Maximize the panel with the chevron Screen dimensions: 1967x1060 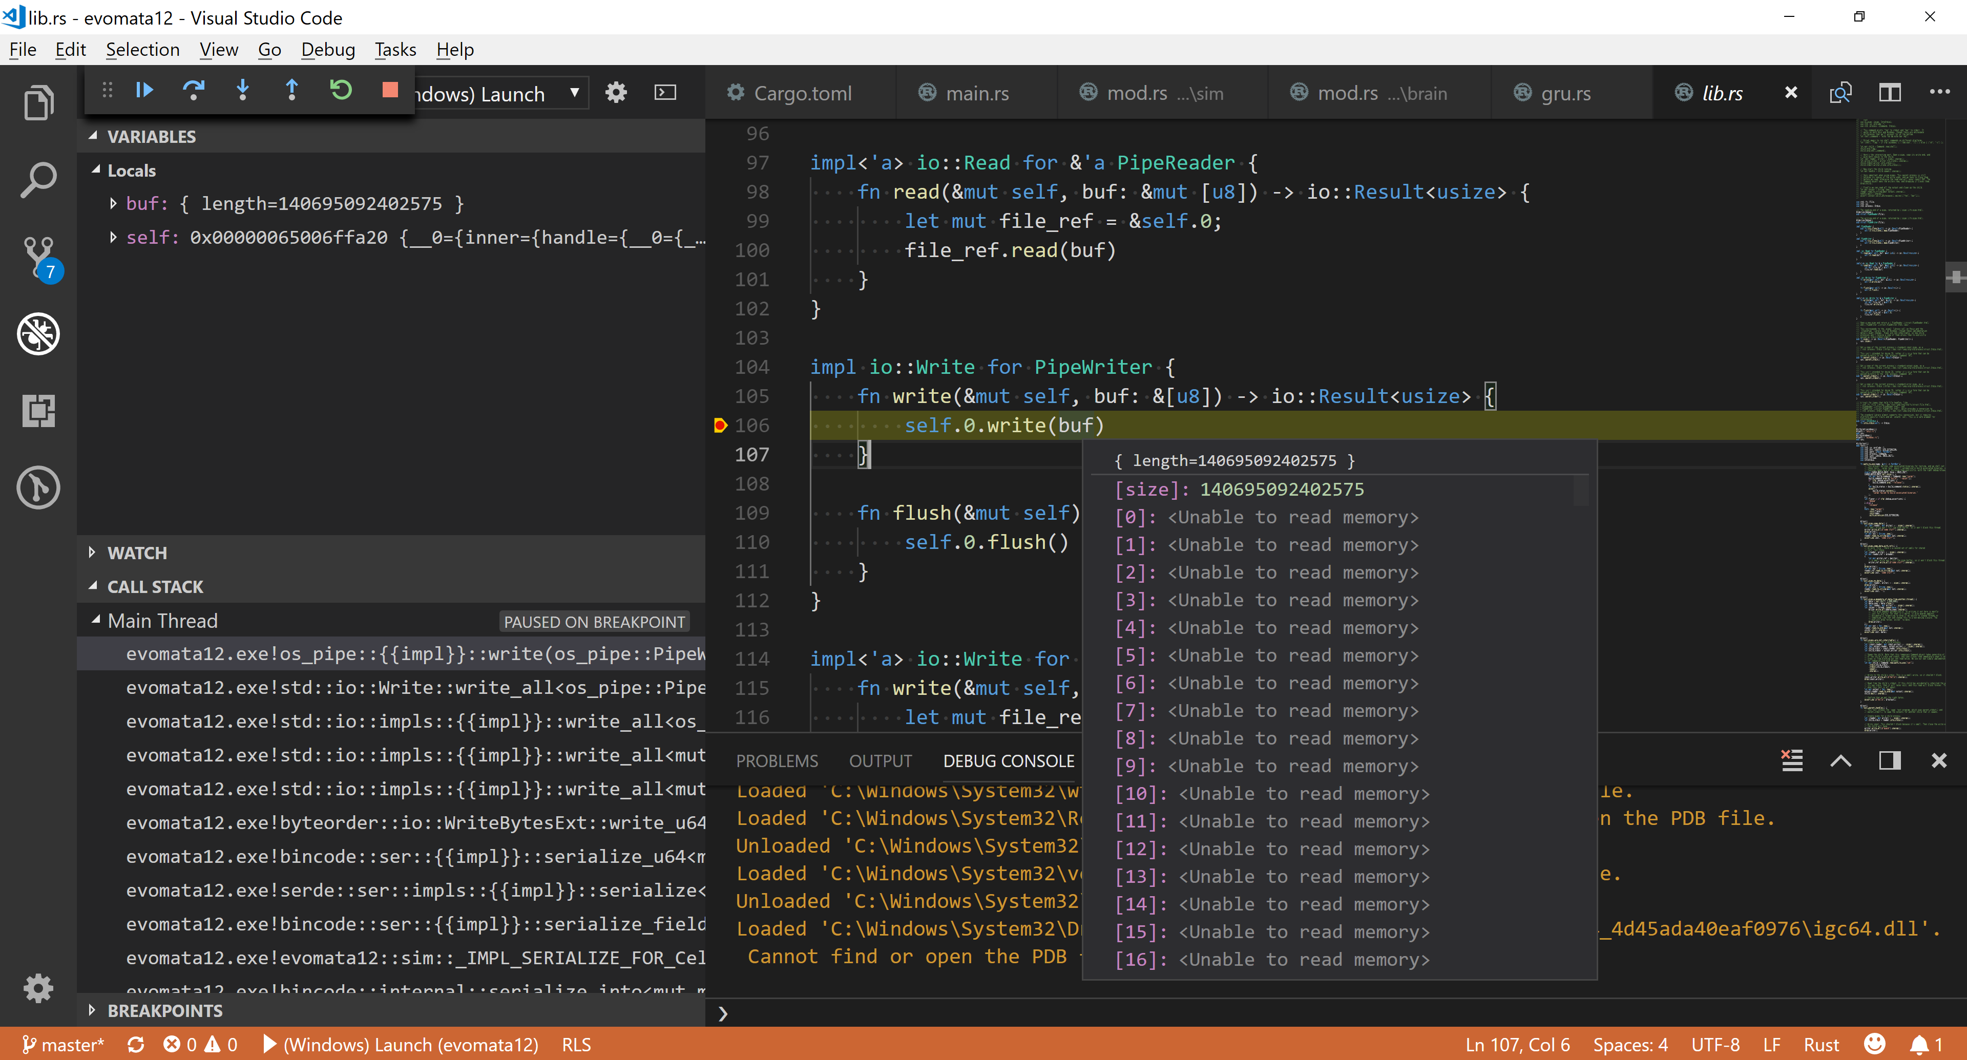(1841, 760)
